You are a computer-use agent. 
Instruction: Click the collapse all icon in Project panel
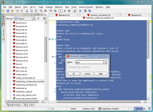click(38, 18)
